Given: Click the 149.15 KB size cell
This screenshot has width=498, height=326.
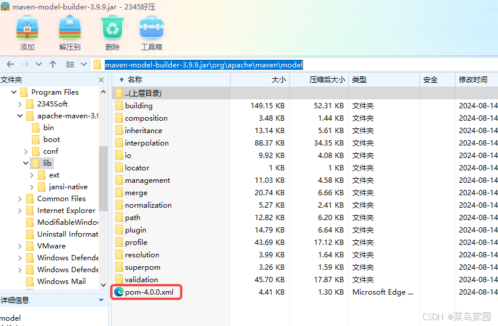Looking at the screenshot, I should pos(268,106).
